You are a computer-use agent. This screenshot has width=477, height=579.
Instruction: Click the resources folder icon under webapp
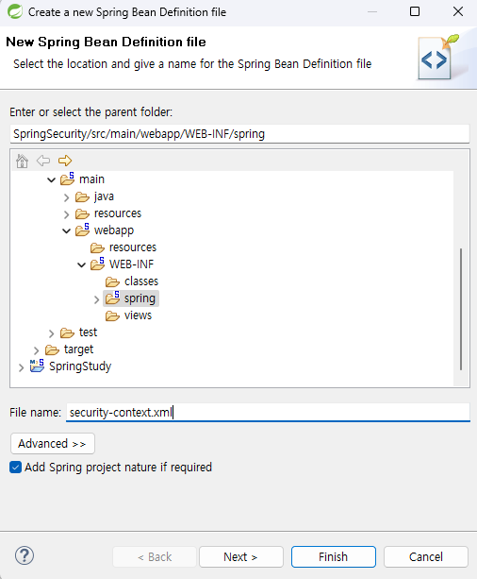pos(97,248)
